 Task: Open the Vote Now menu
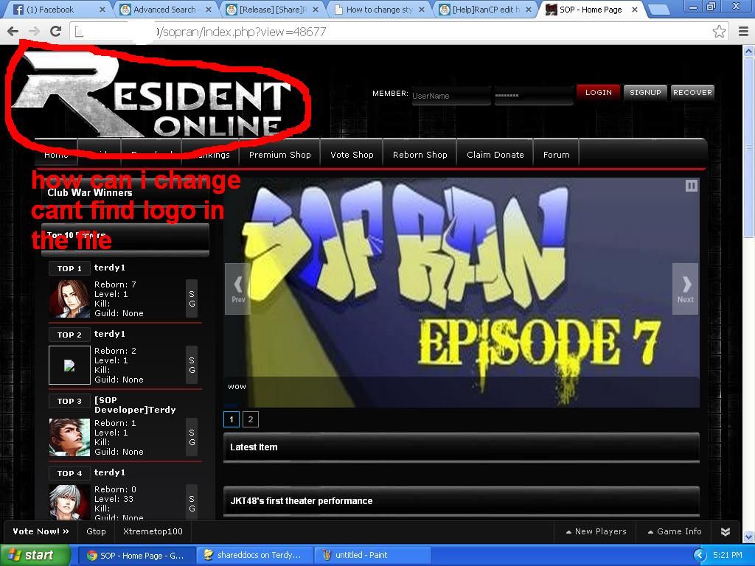[39, 531]
